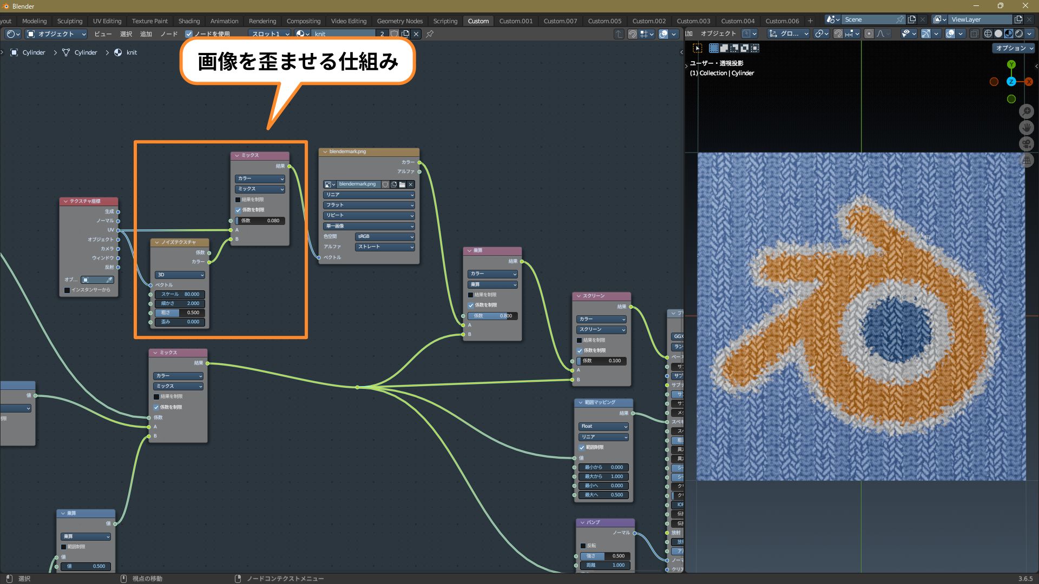Click the スケール 80.000 field in noise node
The height and width of the screenshot is (584, 1039).
pos(180,294)
